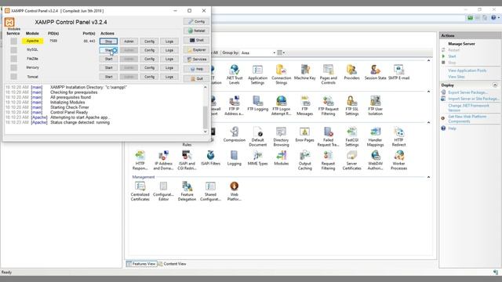Open Apache Logs button
The width and height of the screenshot is (502, 282).
point(169,42)
